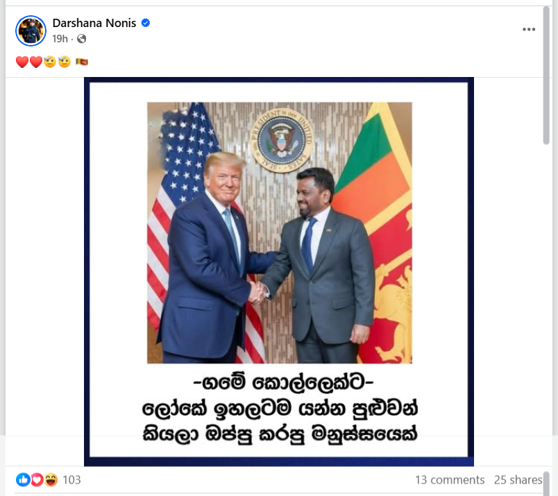Click the Sri Lanka flag emoji
This screenshot has height=496, width=558.
point(82,62)
